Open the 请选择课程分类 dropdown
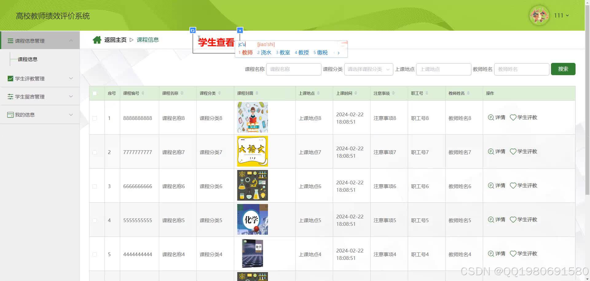Image resolution: width=590 pixels, height=281 pixels. point(368,69)
